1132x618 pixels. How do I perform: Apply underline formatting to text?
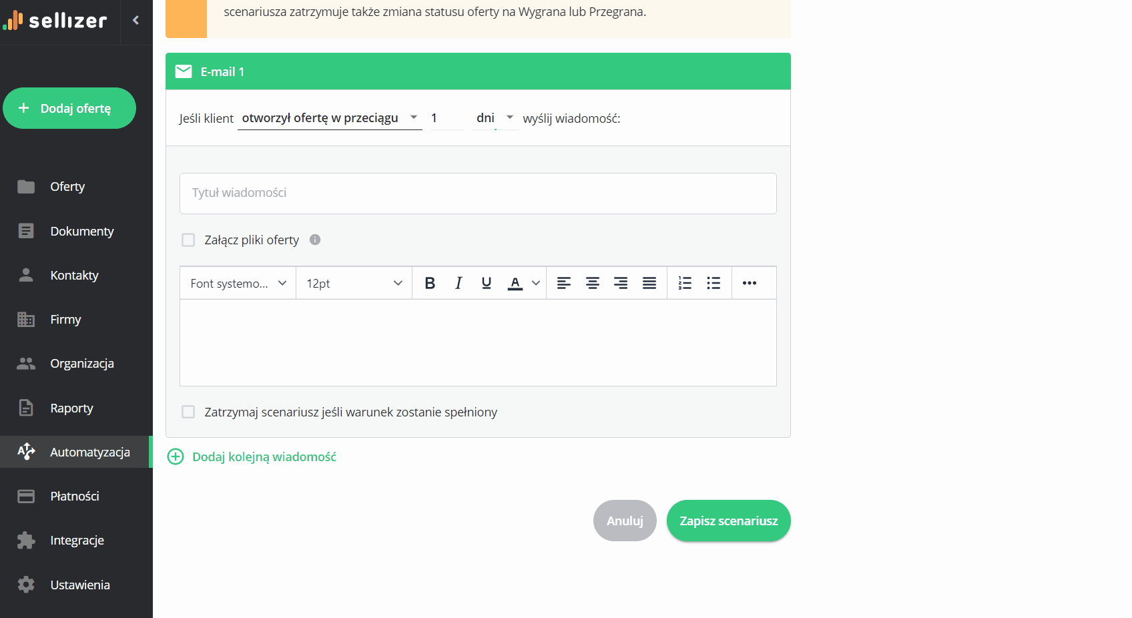tap(487, 284)
